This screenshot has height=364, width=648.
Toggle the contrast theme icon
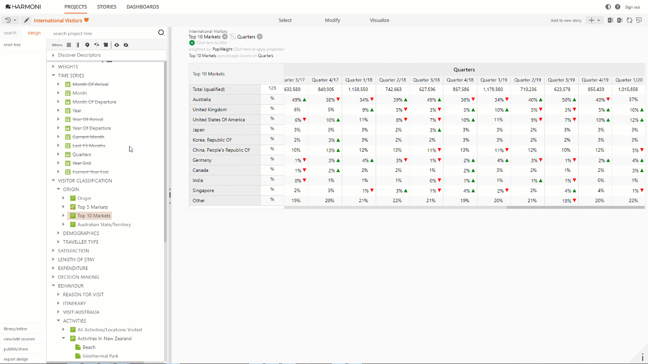(x=608, y=7)
